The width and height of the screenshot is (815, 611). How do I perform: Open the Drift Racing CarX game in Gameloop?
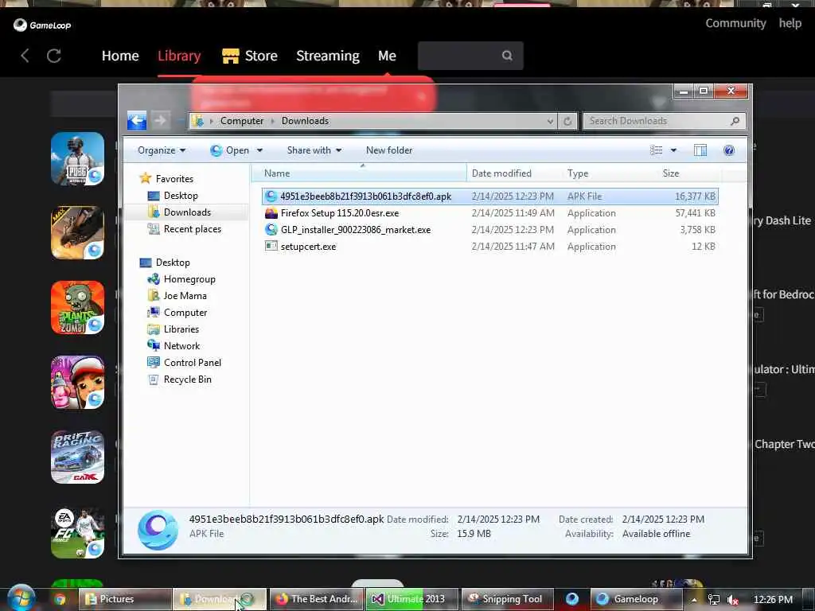[x=77, y=457]
